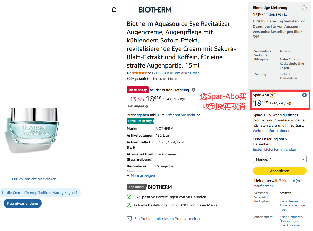Screen dimensions: 313x231
Task: Click the sensitive skin question suggestion chip
Action: tap(40, 193)
